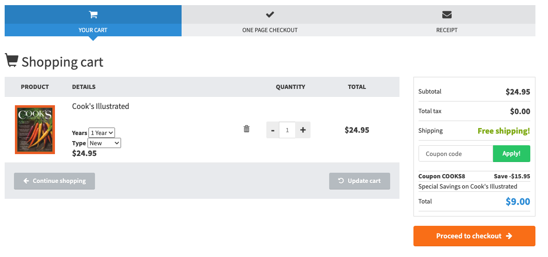Click the Update cart button

pos(359,181)
